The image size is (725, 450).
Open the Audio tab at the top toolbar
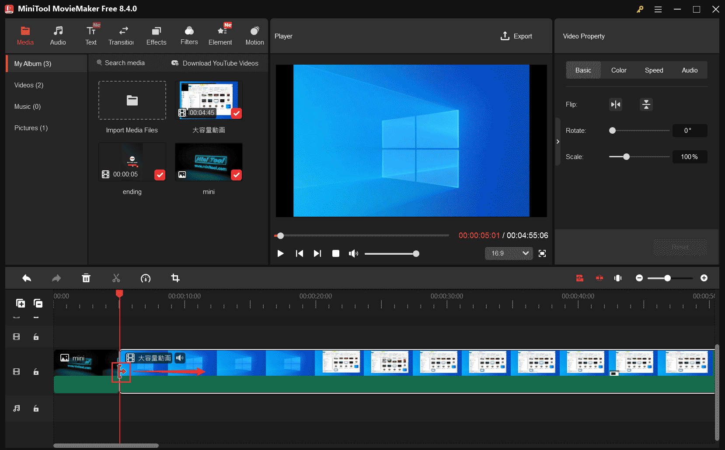coord(58,35)
